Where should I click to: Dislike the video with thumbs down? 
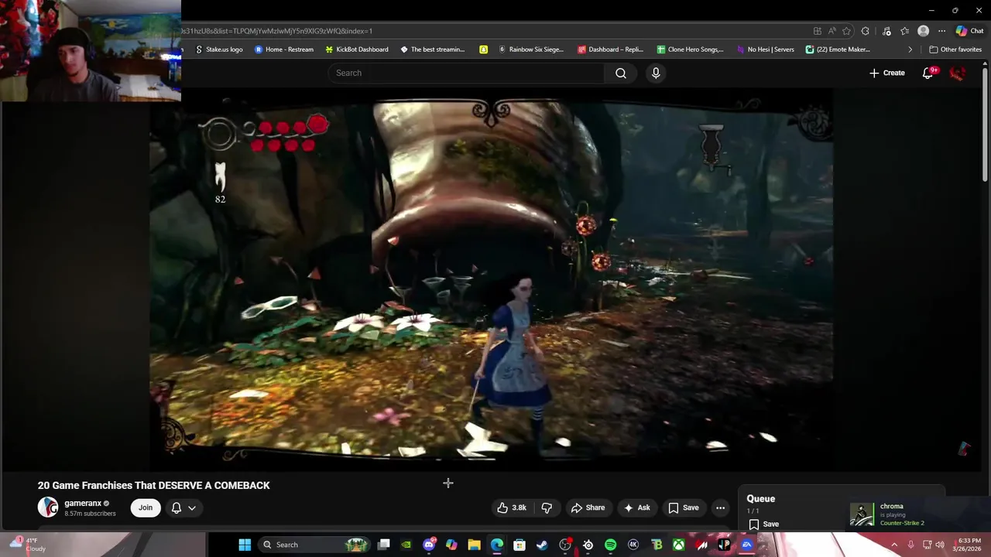[x=547, y=507]
